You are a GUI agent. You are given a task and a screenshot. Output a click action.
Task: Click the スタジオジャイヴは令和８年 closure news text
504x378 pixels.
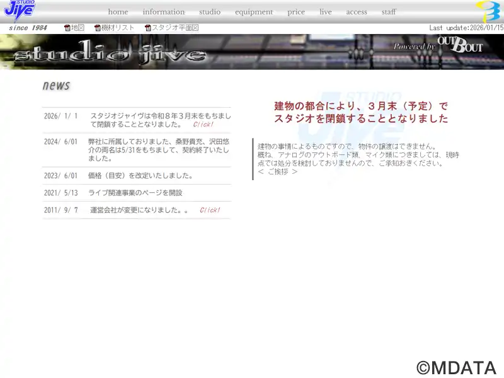coord(161,120)
